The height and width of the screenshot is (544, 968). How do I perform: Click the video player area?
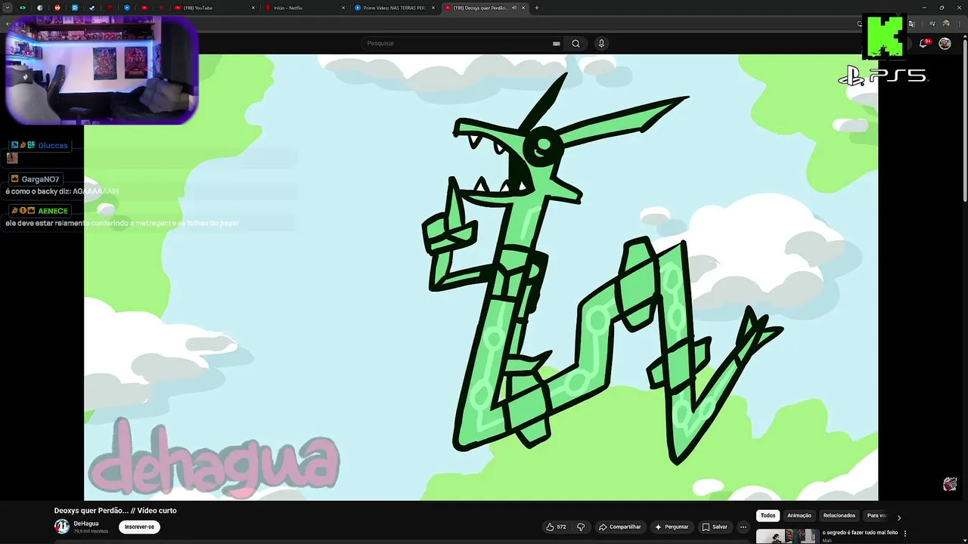click(x=481, y=277)
